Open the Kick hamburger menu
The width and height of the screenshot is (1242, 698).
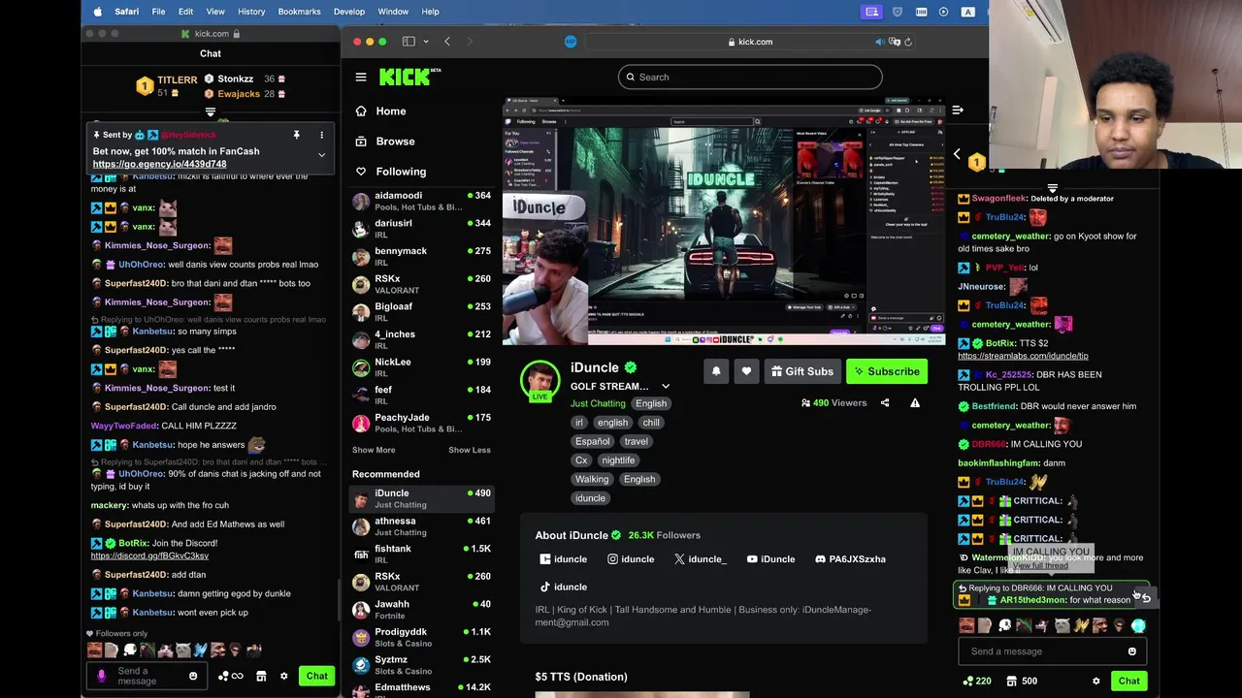tap(361, 78)
